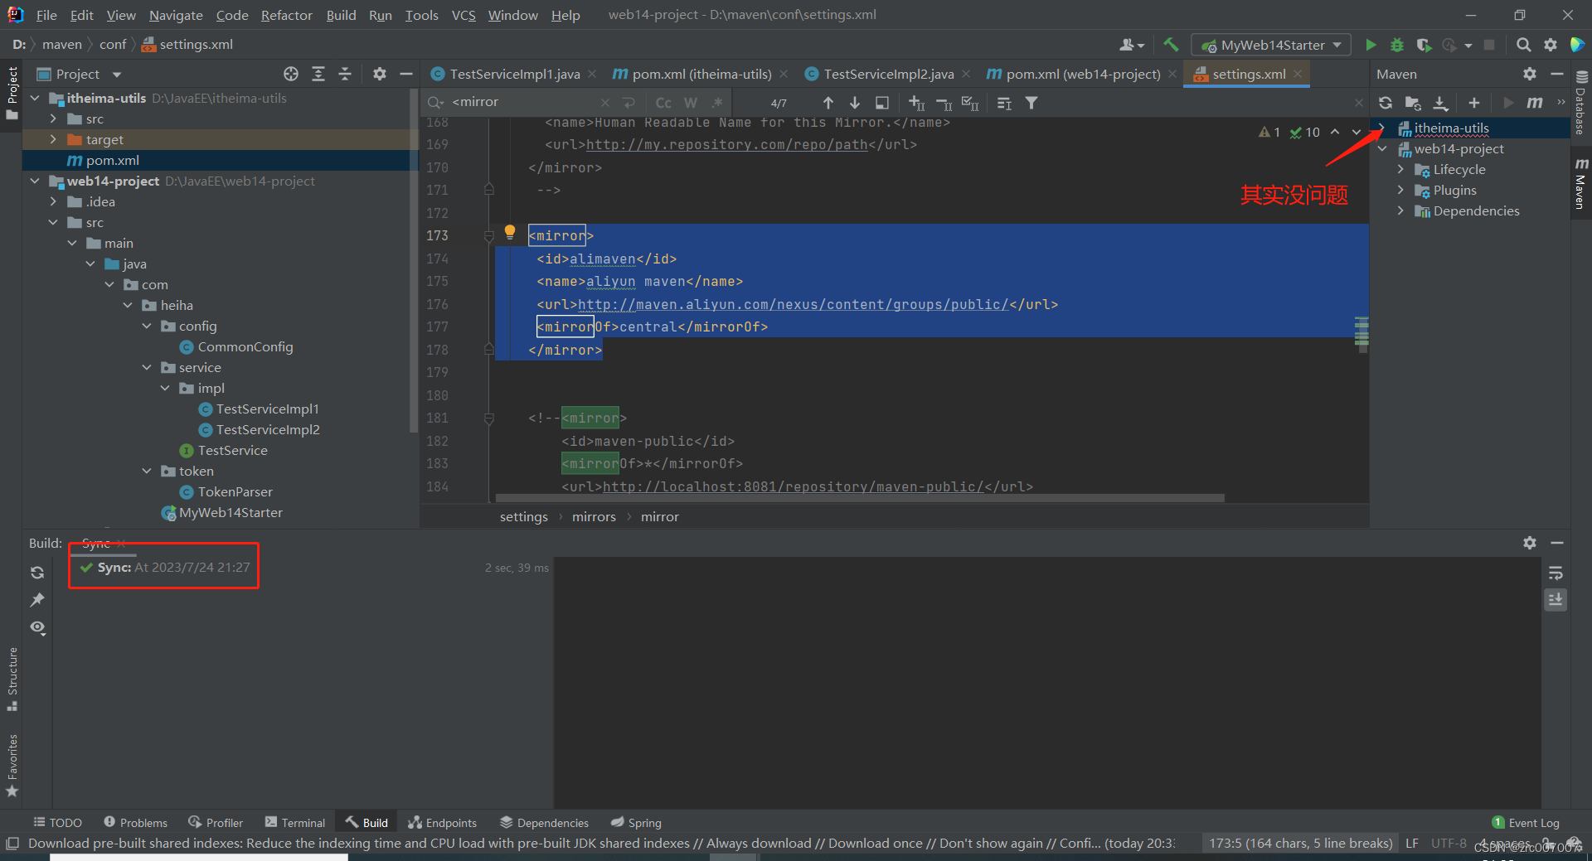Reload all Maven projects
The image size is (1592, 861).
tap(1386, 103)
